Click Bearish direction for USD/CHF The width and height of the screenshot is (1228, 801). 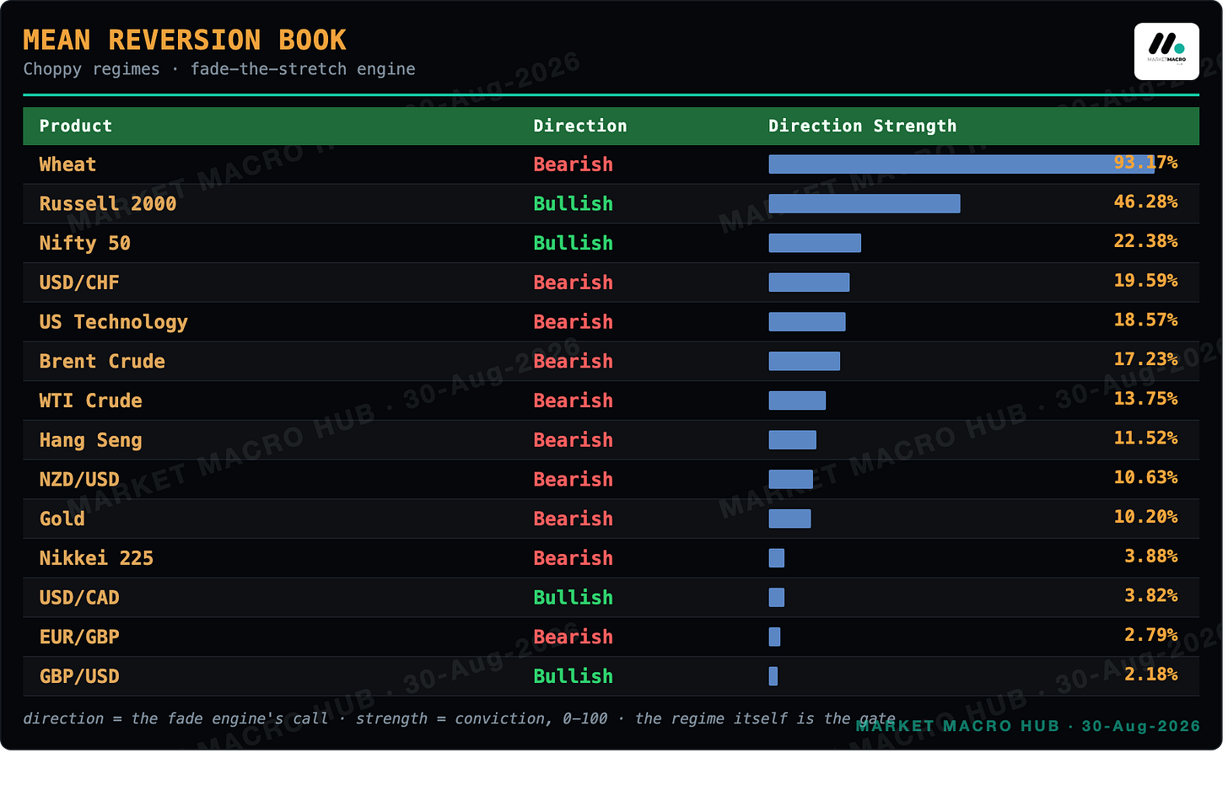[x=574, y=282]
